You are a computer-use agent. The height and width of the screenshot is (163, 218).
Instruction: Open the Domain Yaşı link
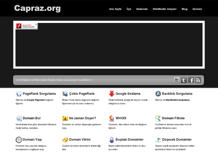pos(32,140)
